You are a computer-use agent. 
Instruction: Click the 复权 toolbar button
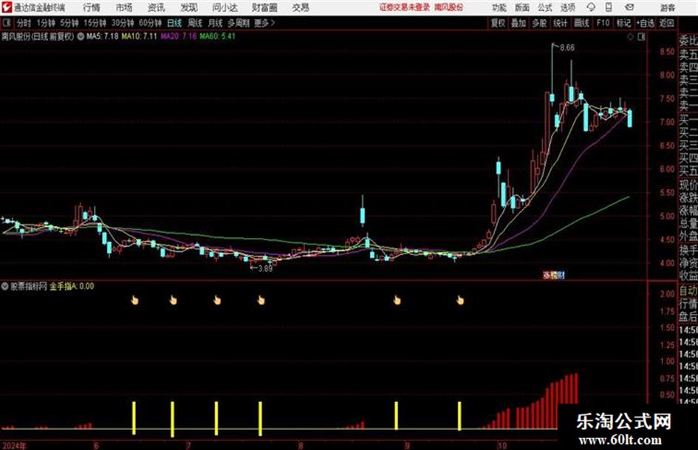pyautogui.click(x=498, y=23)
